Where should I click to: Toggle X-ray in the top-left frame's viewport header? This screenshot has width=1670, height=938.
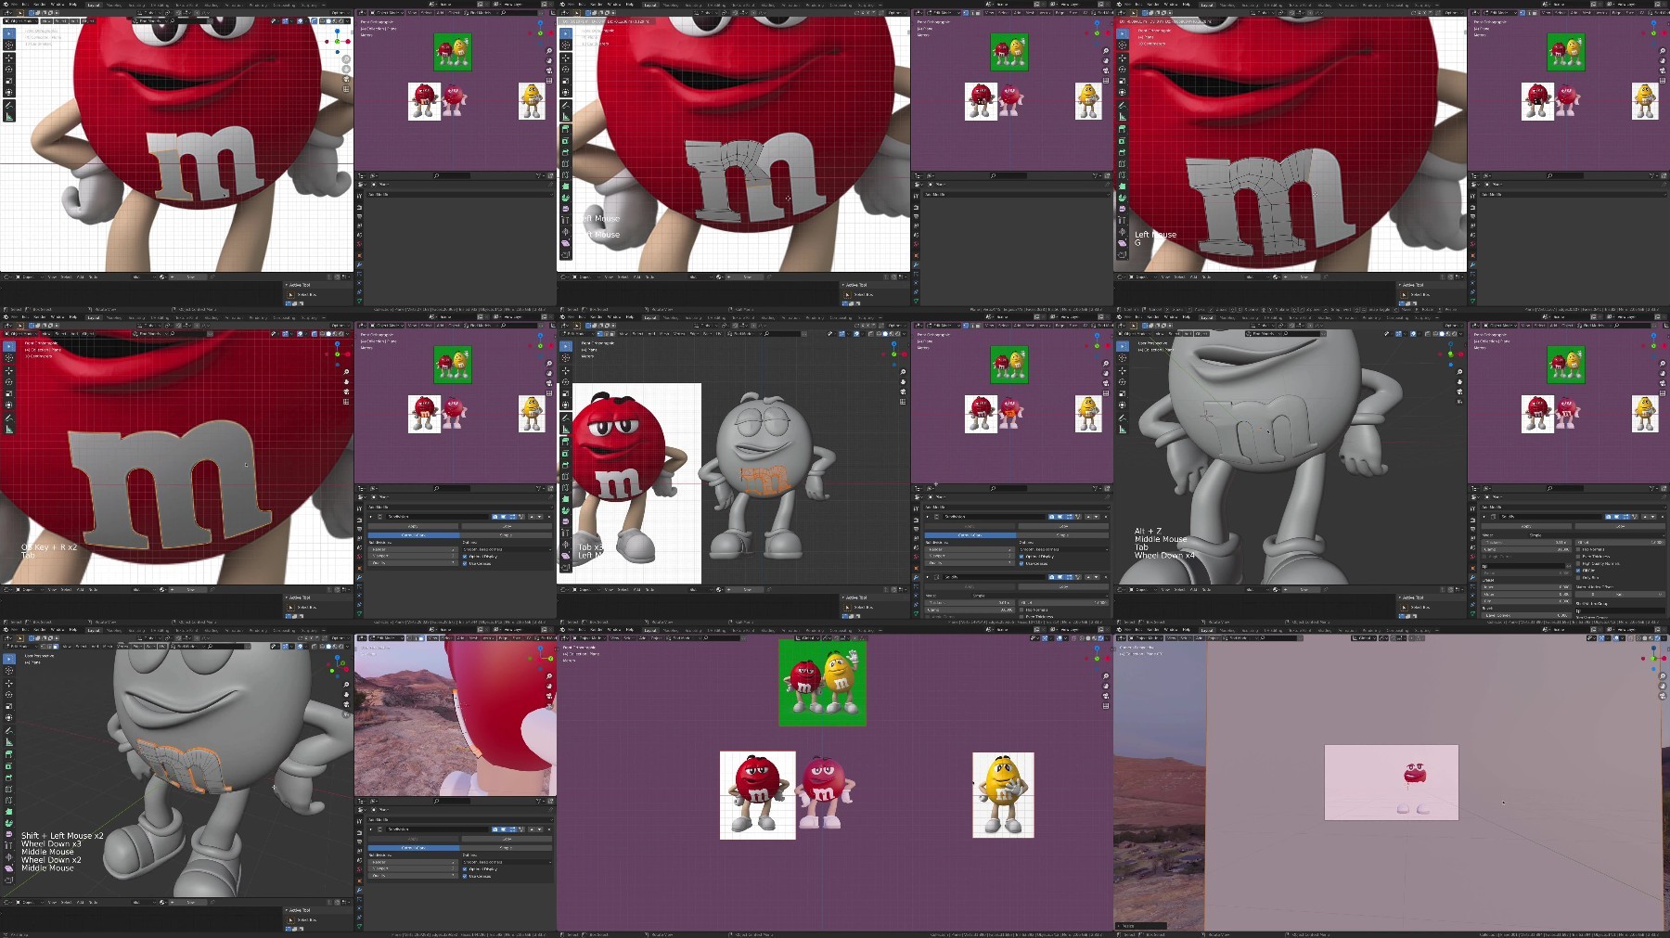314,21
